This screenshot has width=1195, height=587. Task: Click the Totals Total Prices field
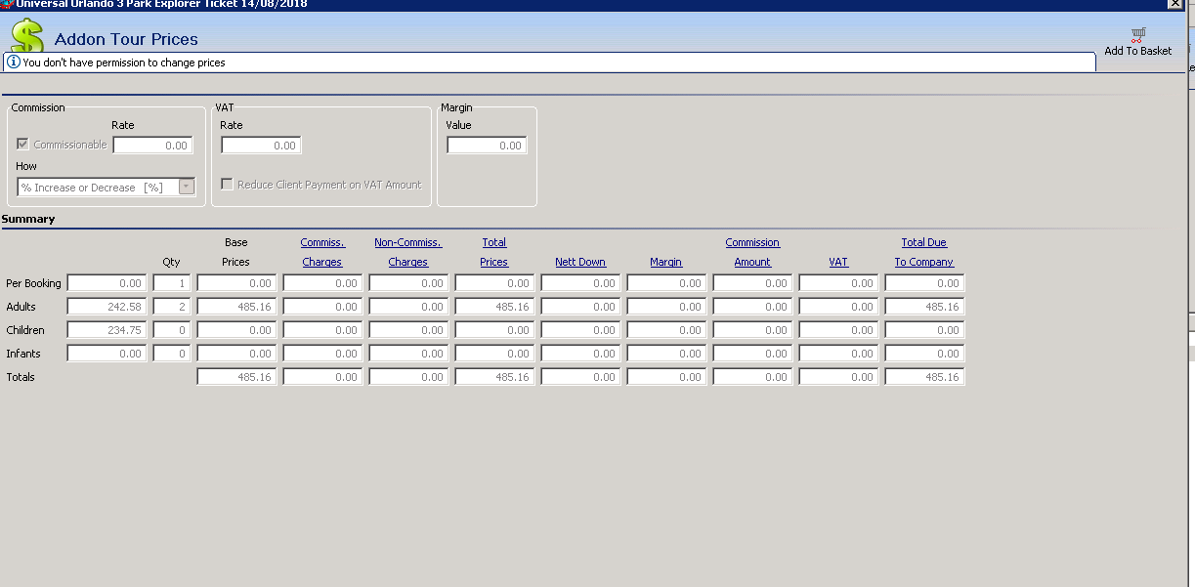pos(494,377)
